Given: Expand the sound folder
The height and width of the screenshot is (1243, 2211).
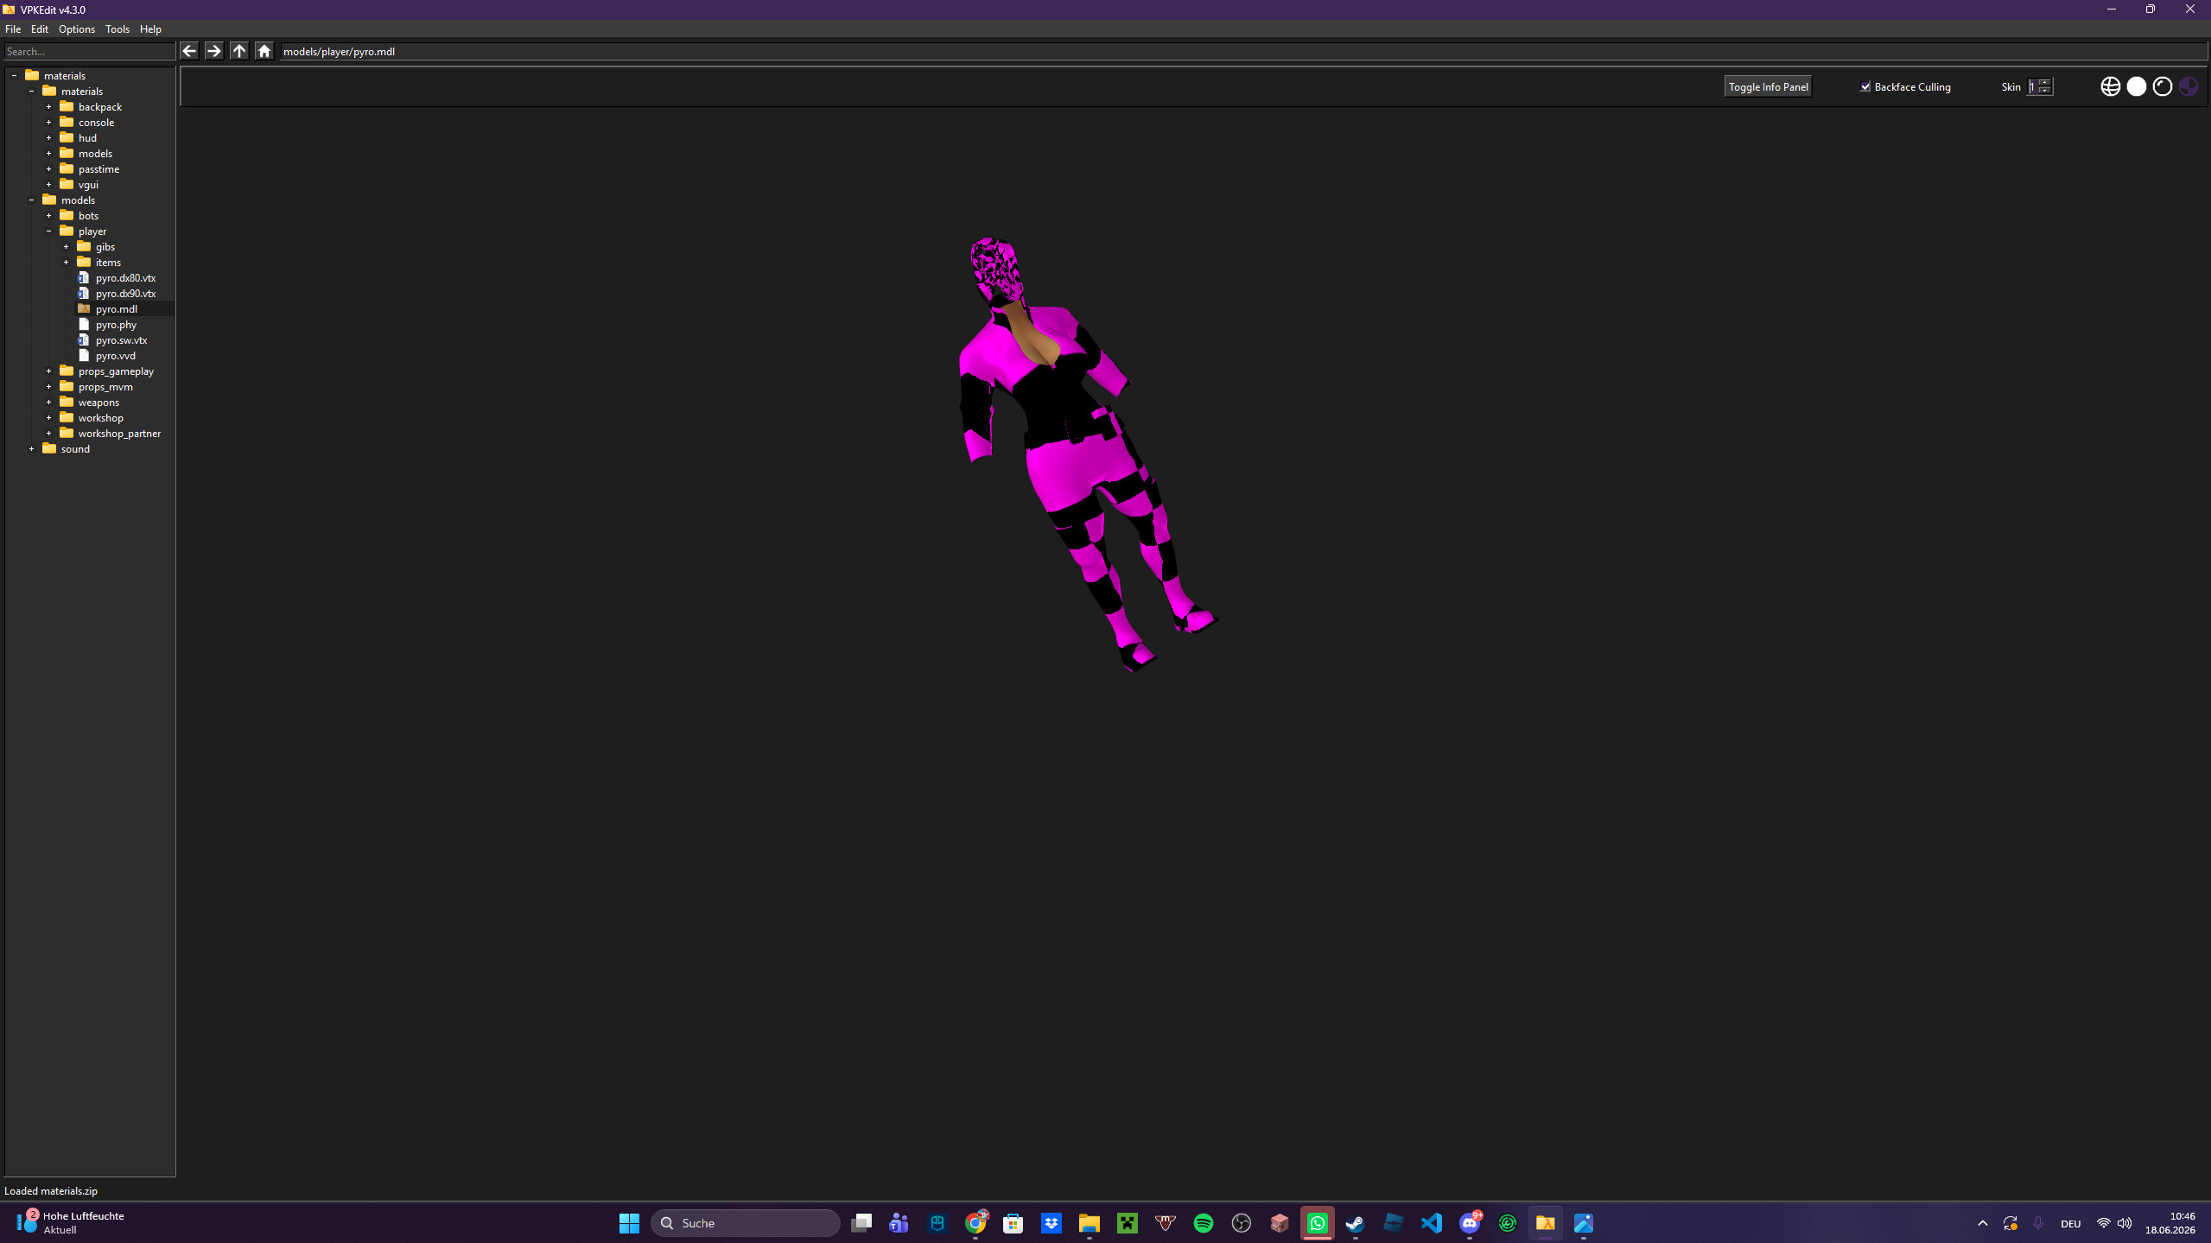Looking at the screenshot, I should [32, 449].
